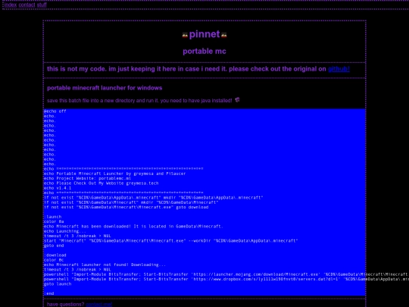The width and height of the screenshot is (409, 307).
Task: Click the 'this is not my code' notice text
Action: coord(186,69)
